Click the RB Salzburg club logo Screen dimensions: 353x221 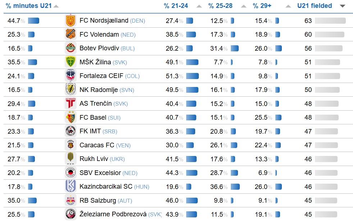70,201
